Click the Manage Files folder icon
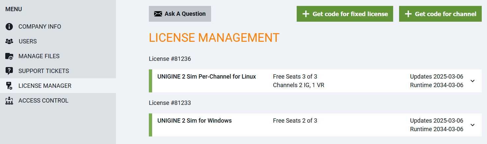 (9, 56)
